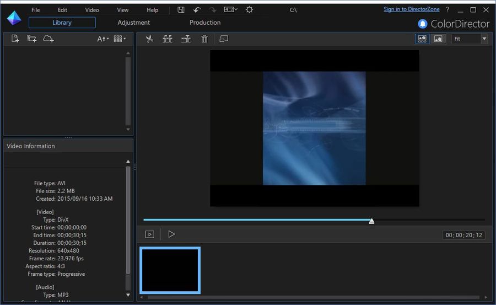Click the import media file icon
The width and height of the screenshot is (496, 305).
pyautogui.click(x=15, y=39)
